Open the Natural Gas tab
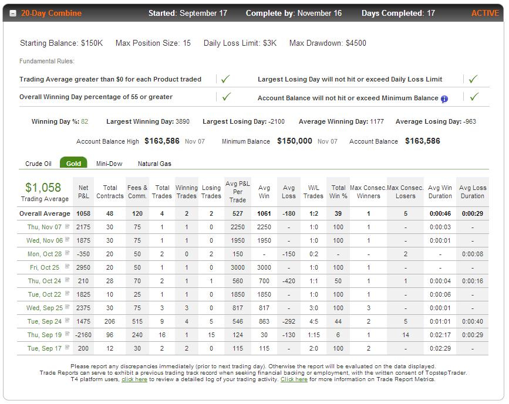Image resolution: width=509 pixels, height=404 pixels. pyautogui.click(x=154, y=164)
